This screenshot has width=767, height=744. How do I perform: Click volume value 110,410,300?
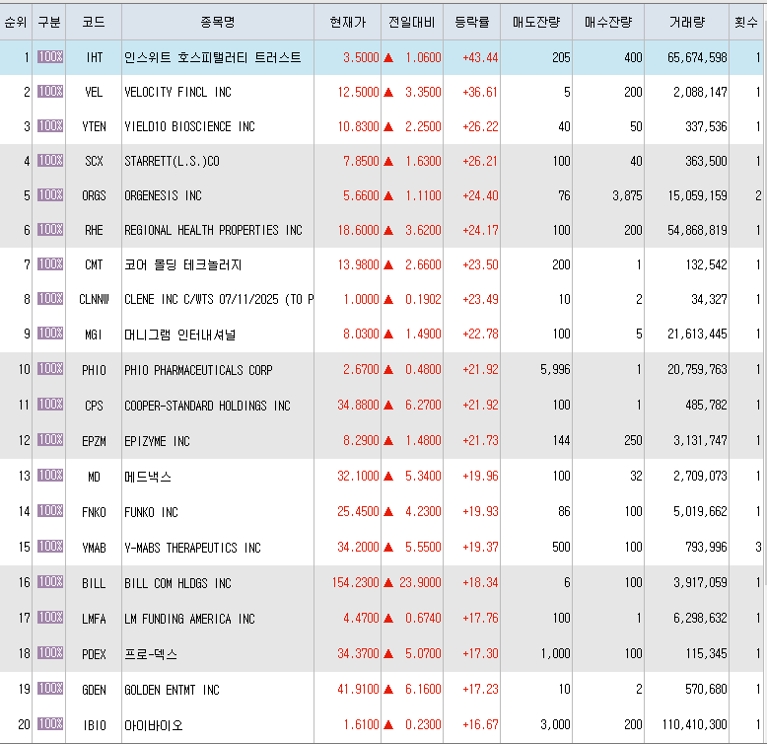[695, 724]
